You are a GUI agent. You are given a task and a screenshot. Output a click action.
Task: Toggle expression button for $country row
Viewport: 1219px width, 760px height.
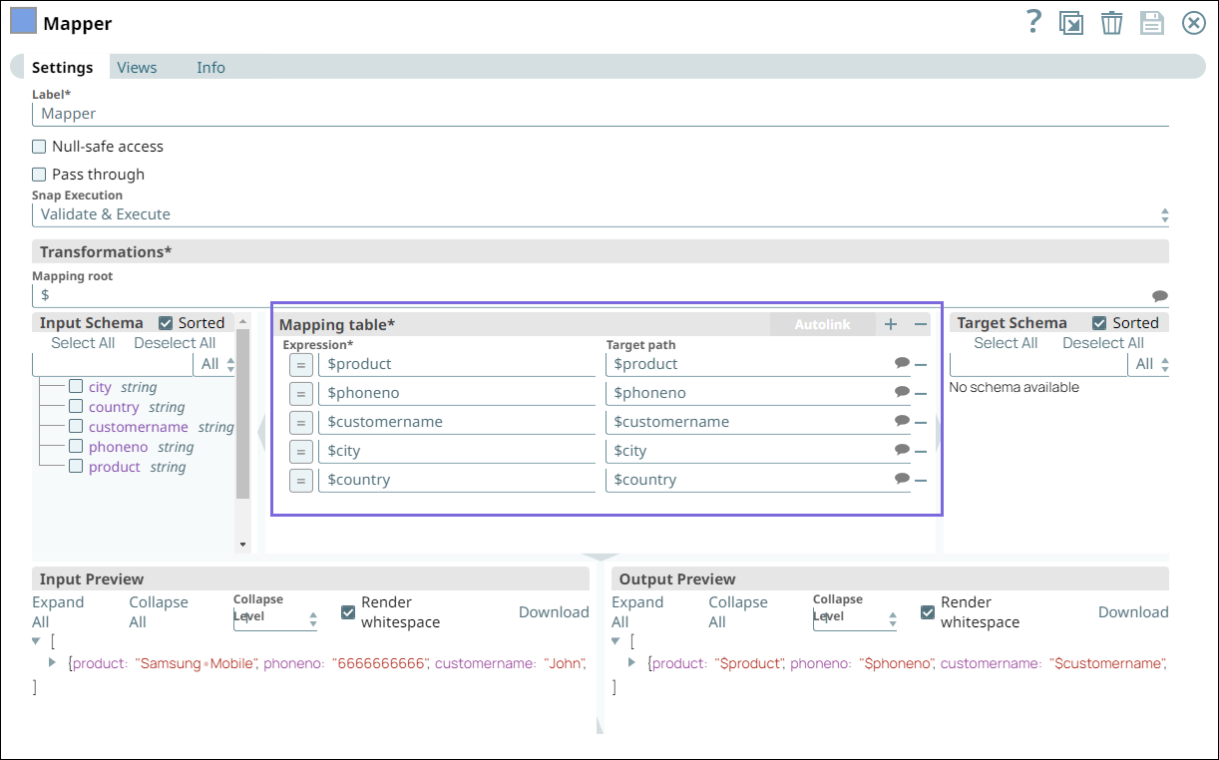click(301, 481)
